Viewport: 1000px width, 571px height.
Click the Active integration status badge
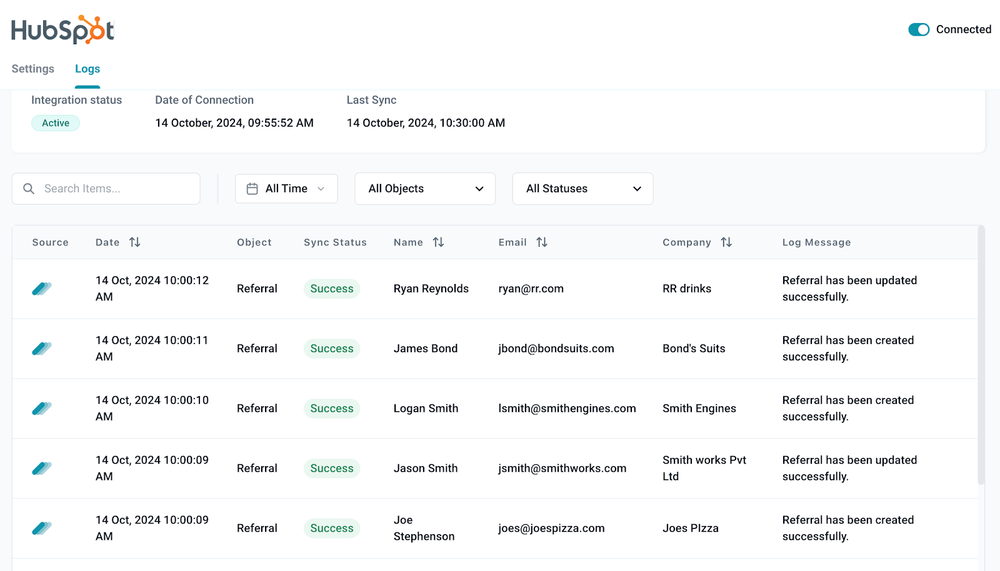pyautogui.click(x=56, y=123)
